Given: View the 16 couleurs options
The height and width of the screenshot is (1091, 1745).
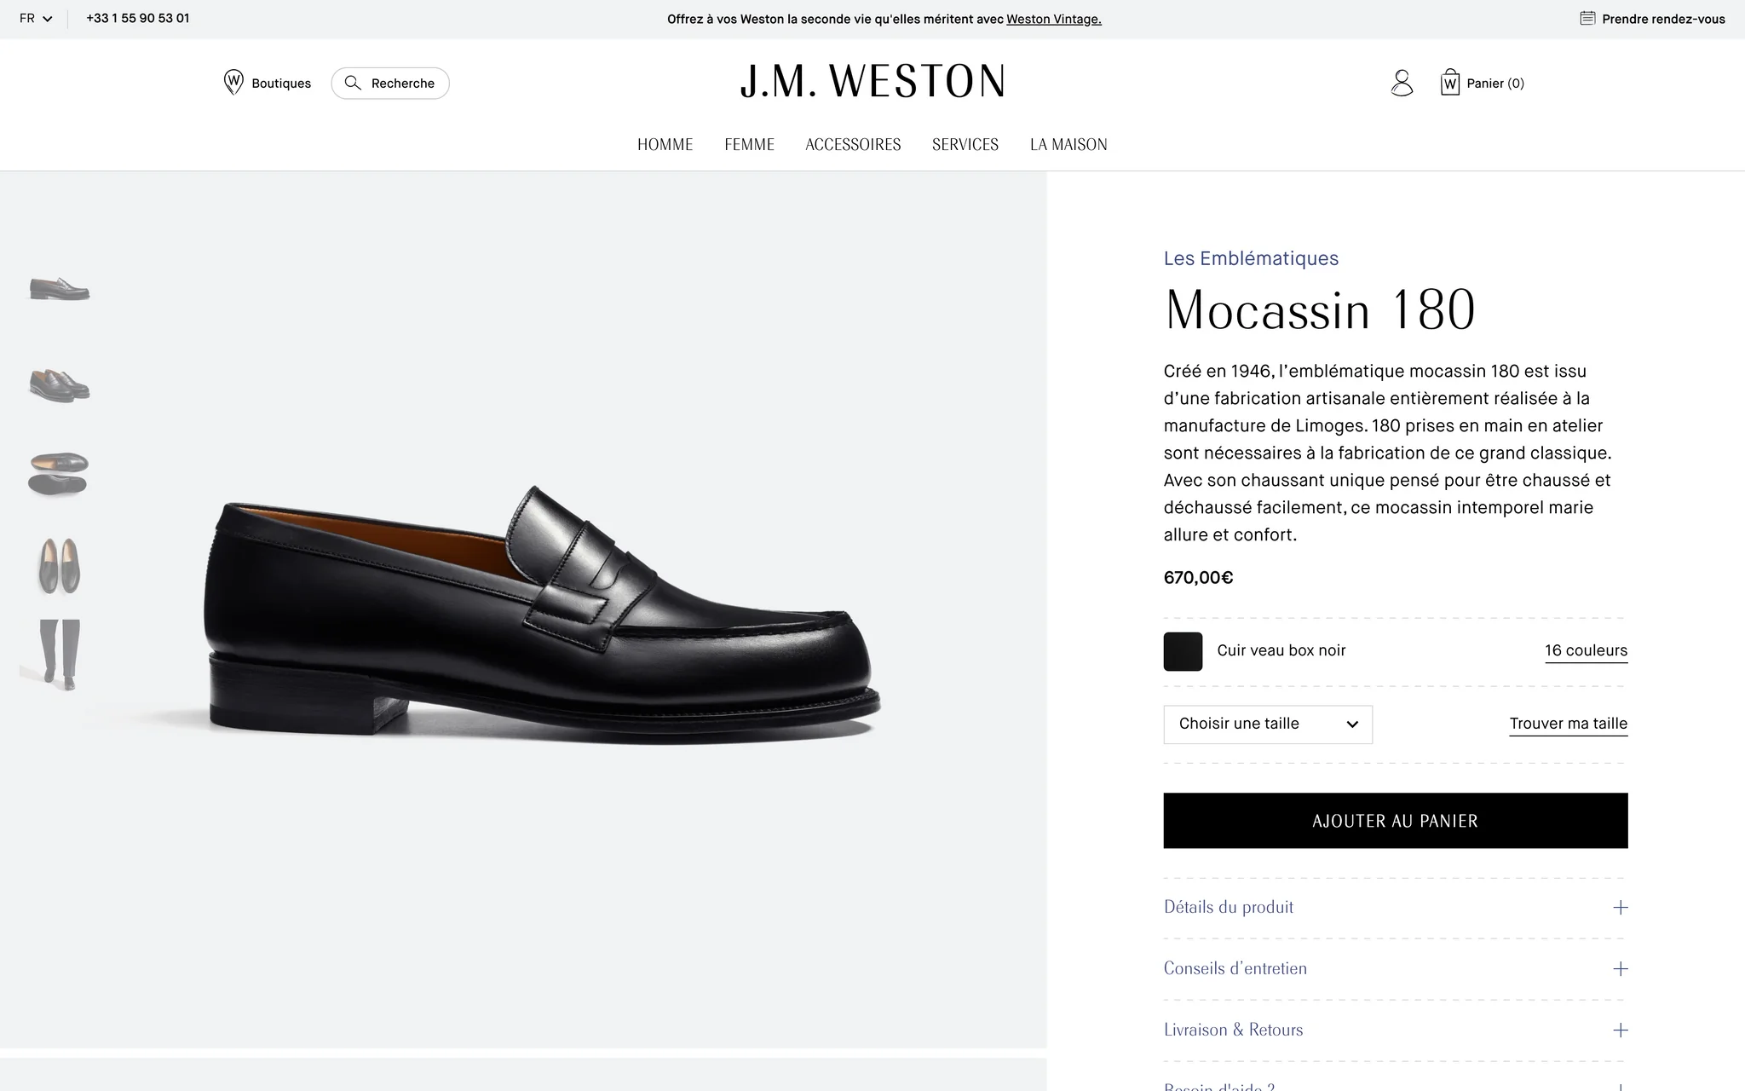Looking at the screenshot, I should pyautogui.click(x=1587, y=650).
